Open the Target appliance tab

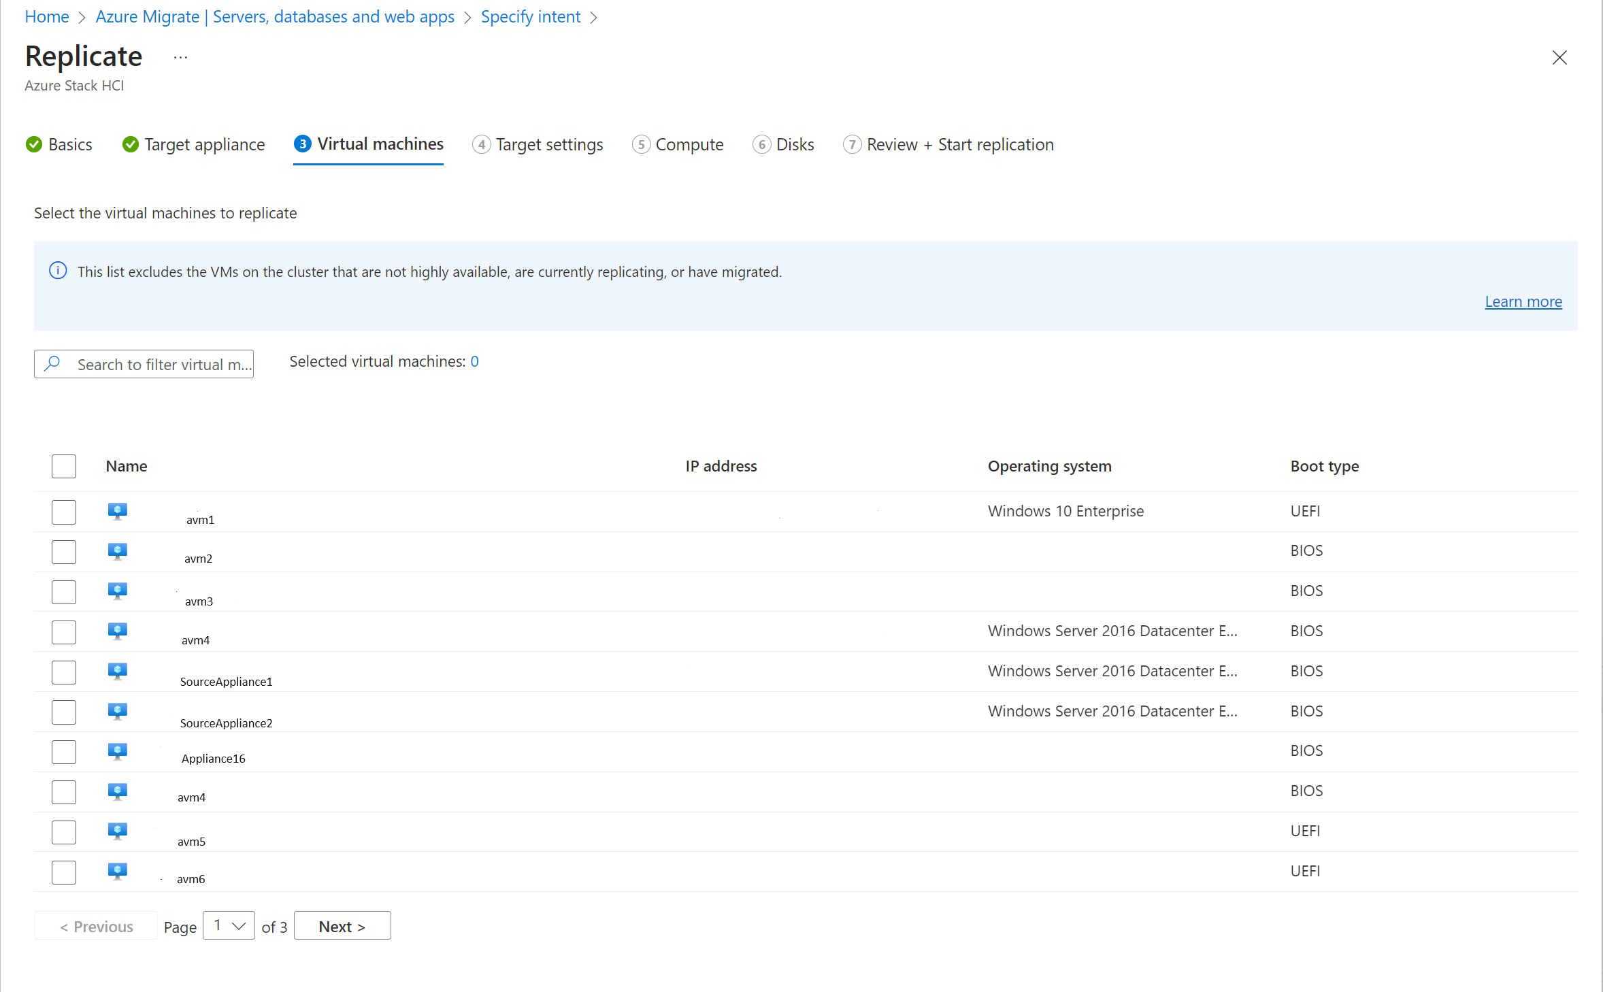(x=193, y=145)
